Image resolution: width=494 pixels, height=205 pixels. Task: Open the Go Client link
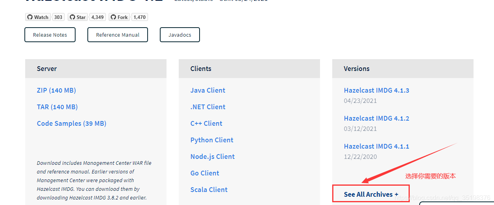(205, 173)
